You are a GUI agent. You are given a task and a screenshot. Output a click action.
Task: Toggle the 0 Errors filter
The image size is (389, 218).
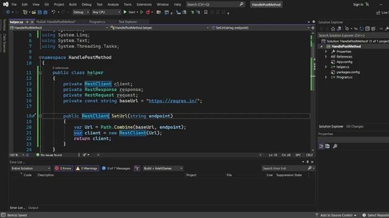click(63, 168)
